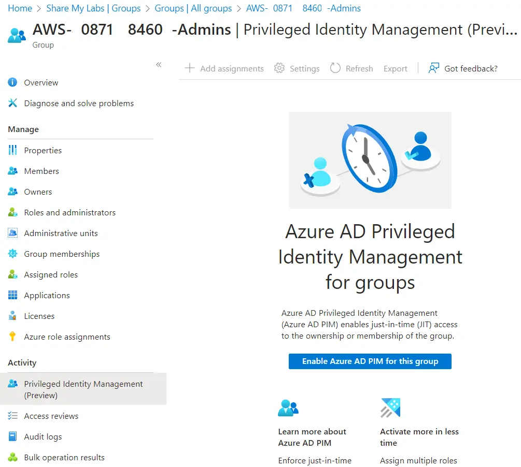Click the Overview info icon in sidebar

13,82
